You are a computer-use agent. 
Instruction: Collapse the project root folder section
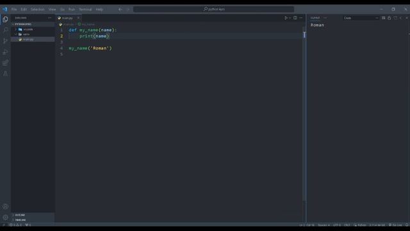click(33, 24)
